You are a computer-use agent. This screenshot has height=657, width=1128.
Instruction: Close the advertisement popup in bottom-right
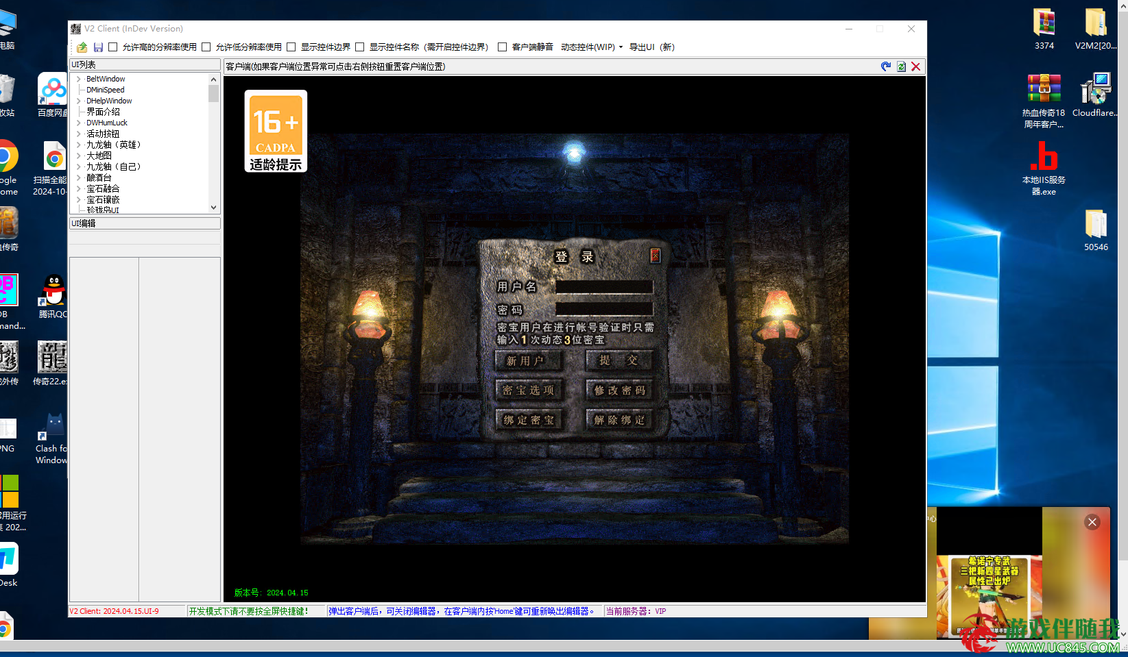1092,522
